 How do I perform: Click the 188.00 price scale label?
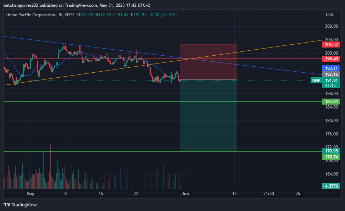pyautogui.click(x=332, y=94)
